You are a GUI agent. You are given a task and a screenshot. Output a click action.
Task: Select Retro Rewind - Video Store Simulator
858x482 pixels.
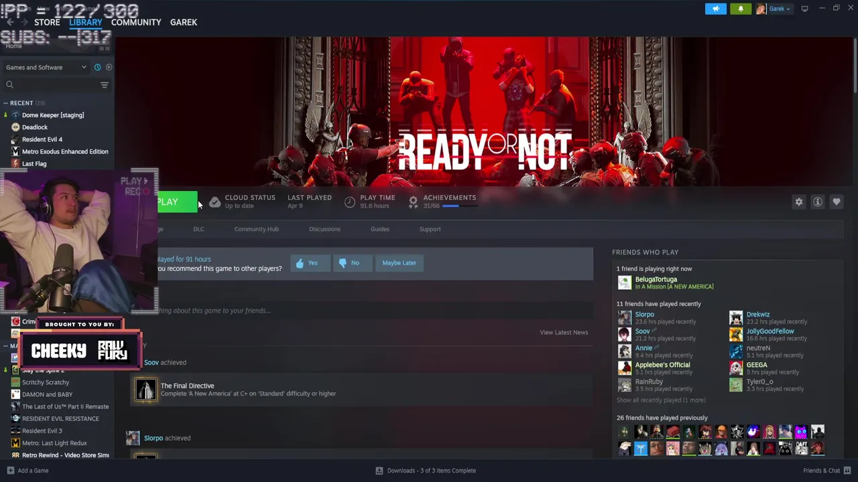click(x=65, y=455)
